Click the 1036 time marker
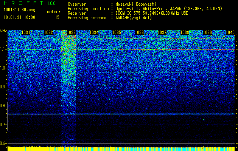Viewport: 238px width, 151px height. coord(139,32)
